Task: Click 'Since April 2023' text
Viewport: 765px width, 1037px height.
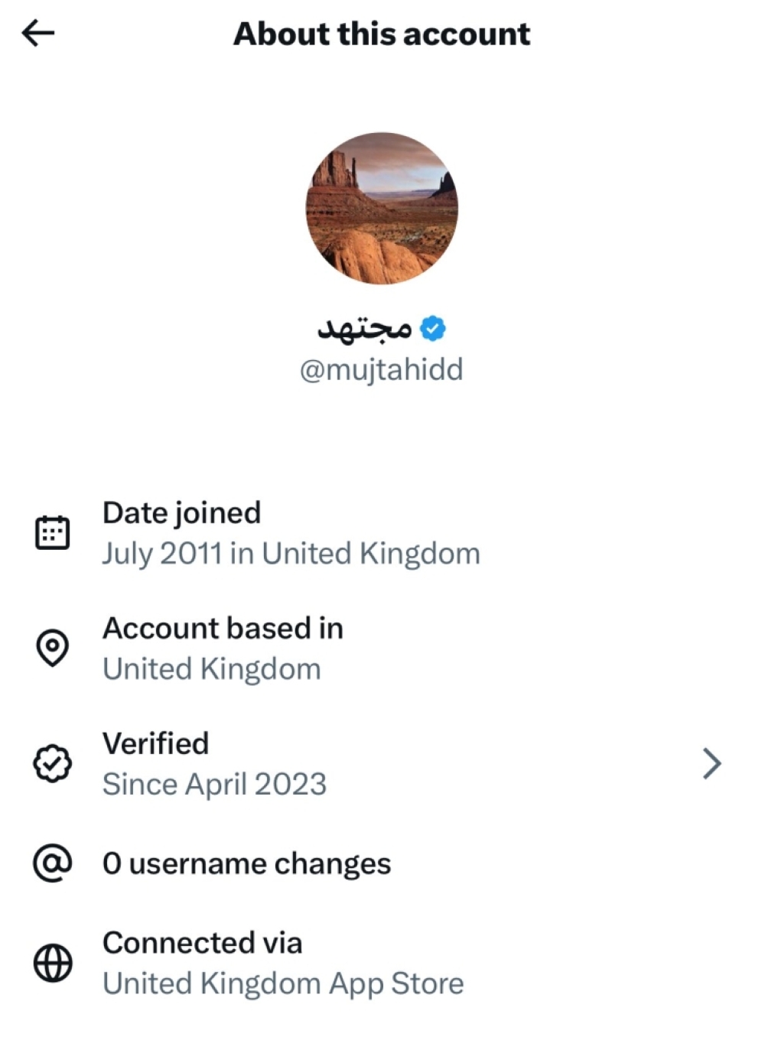Action: tap(215, 784)
